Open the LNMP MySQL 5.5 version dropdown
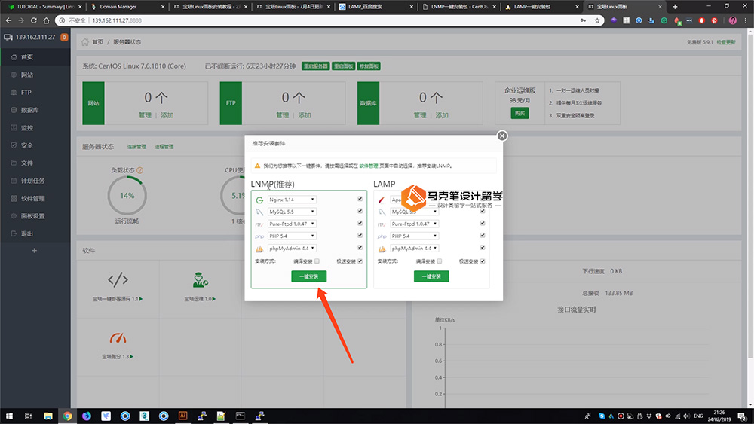The image size is (754, 424). click(292, 212)
